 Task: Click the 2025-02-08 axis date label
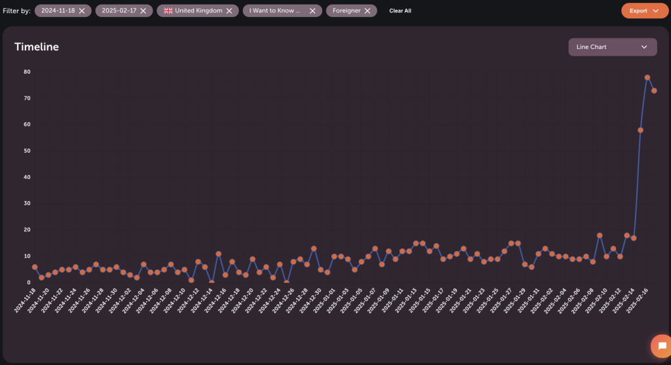pyautogui.click(x=583, y=301)
